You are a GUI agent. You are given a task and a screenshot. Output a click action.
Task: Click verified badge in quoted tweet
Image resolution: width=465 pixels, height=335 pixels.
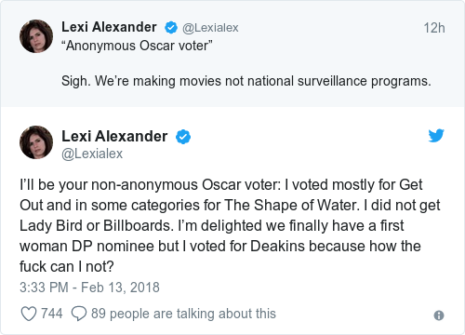(171, 28)
